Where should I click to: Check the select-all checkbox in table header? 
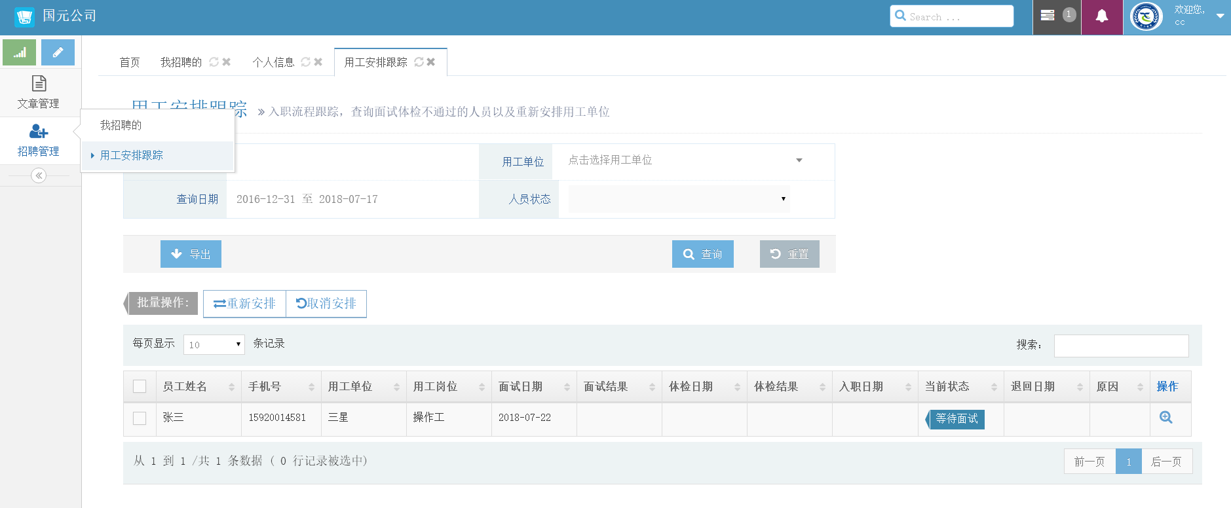140,386
